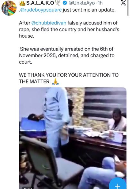130x189 pixels.
Task: Click the blue verified badge
Action: click(x=65, y=3)
